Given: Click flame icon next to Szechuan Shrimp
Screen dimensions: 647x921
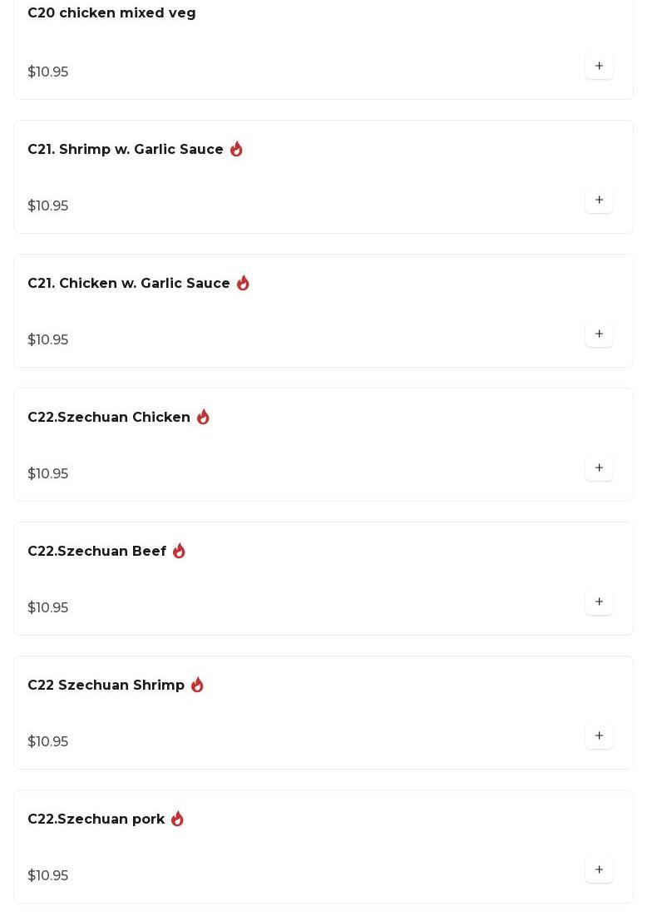Looking at the screenshot, I should point(197,684).
